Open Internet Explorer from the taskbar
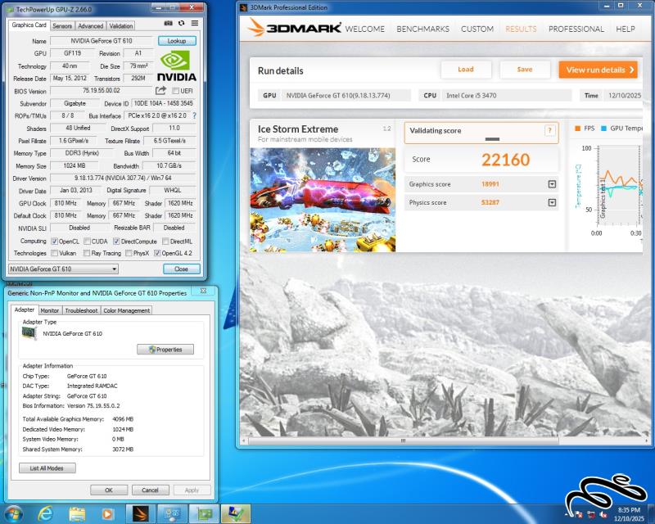This screenshot has height=524, width=655. click(46, 513)
